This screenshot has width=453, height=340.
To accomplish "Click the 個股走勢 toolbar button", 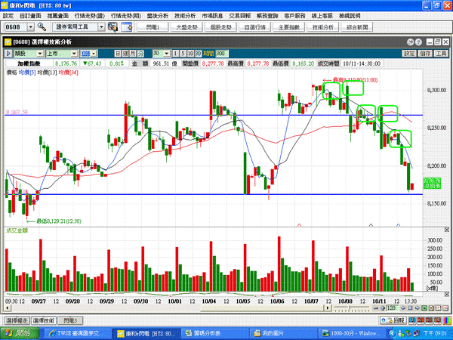I will point(220,27).
